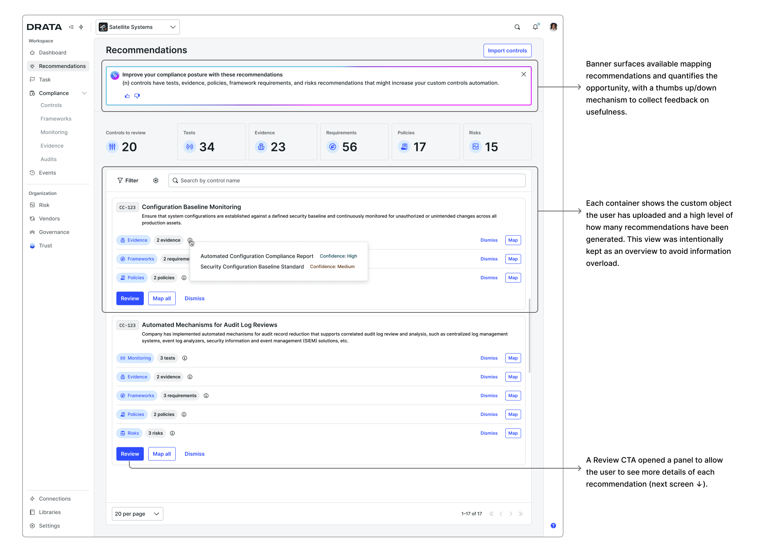758x552 pixels.
Task: Click info icon next to 3 tests
Action: pyautogui.click(x=185, y=358)
